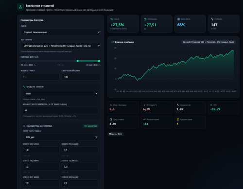Click the +27,5% yield value
243x189 pixels.
(x=117, y=25)
